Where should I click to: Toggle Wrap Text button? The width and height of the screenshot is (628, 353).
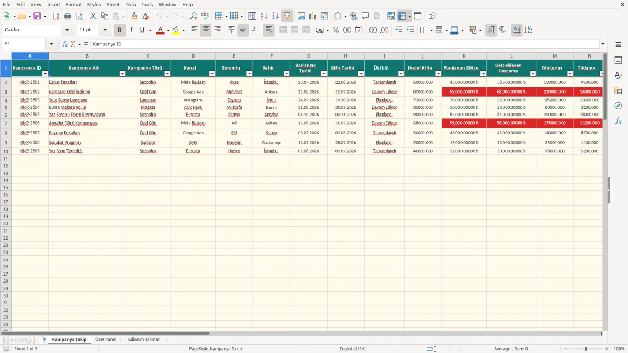268,30
